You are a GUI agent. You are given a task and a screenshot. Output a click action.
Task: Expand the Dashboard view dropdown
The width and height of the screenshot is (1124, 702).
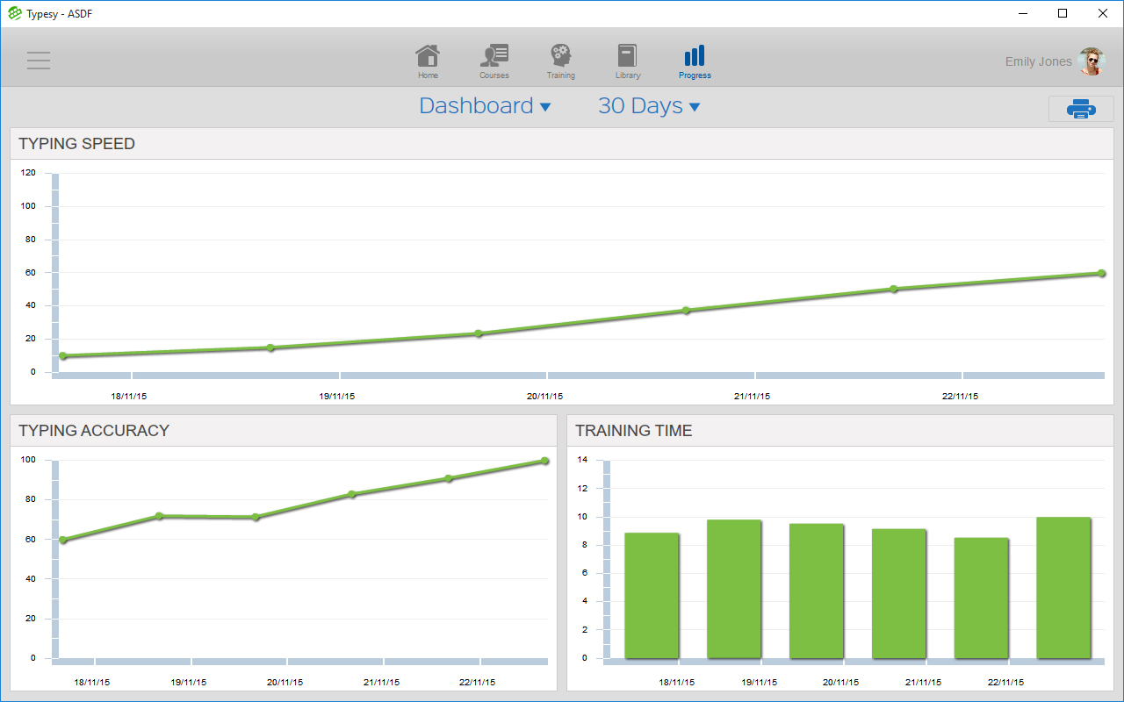coord(485,106)
